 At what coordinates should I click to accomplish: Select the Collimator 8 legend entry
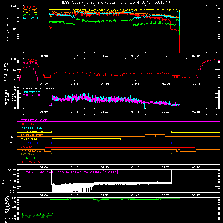(31, 92)
